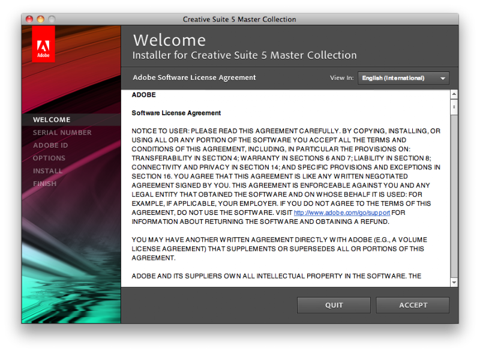Click the 'Adobe Software License Agreement' header

[194, 77]
